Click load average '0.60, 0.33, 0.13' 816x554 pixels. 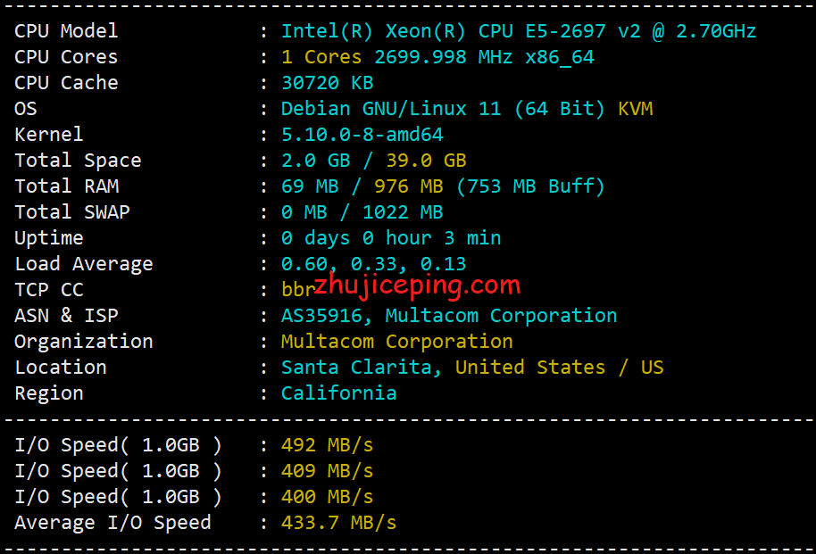tap(374, 264)
